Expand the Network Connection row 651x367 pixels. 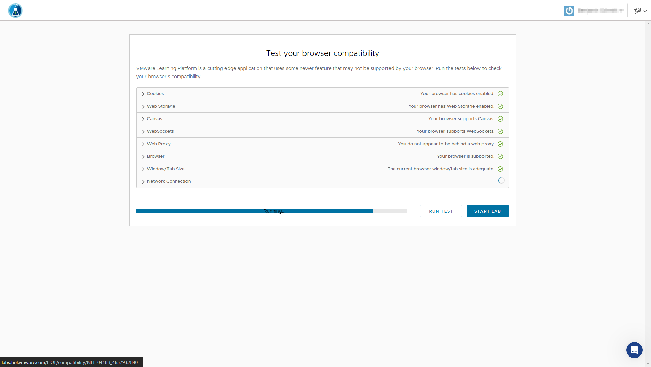click(143, 182)
